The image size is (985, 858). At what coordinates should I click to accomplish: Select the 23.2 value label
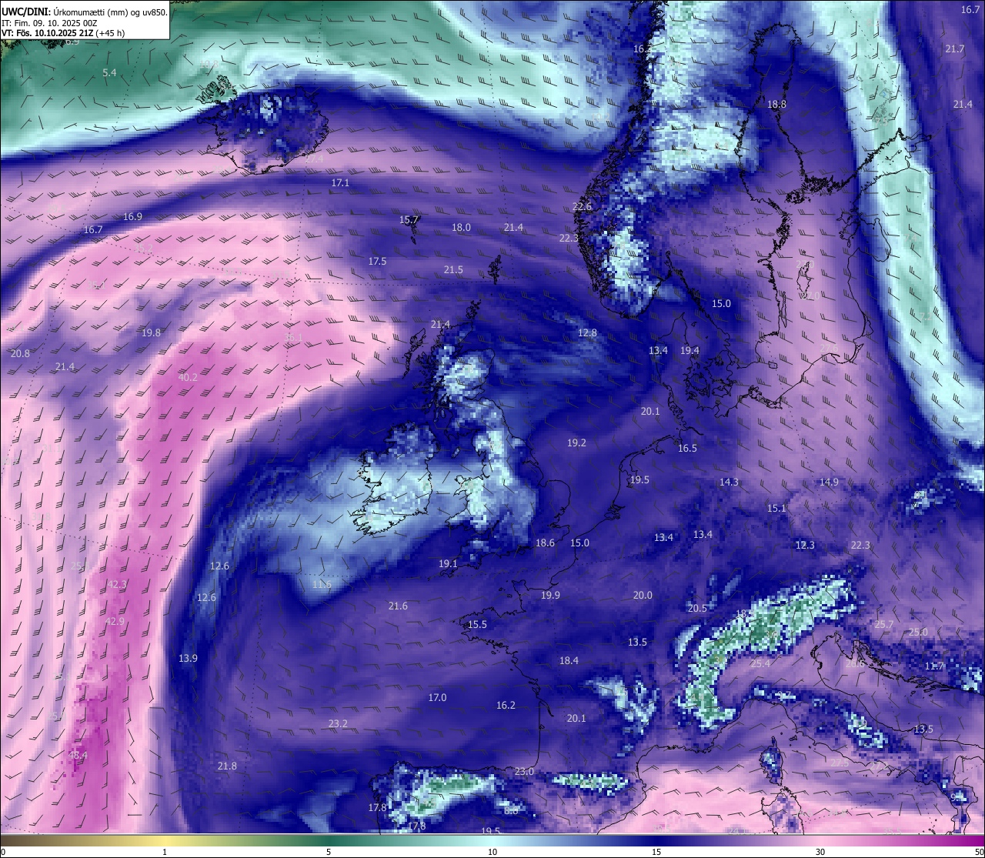pos(338,723)
